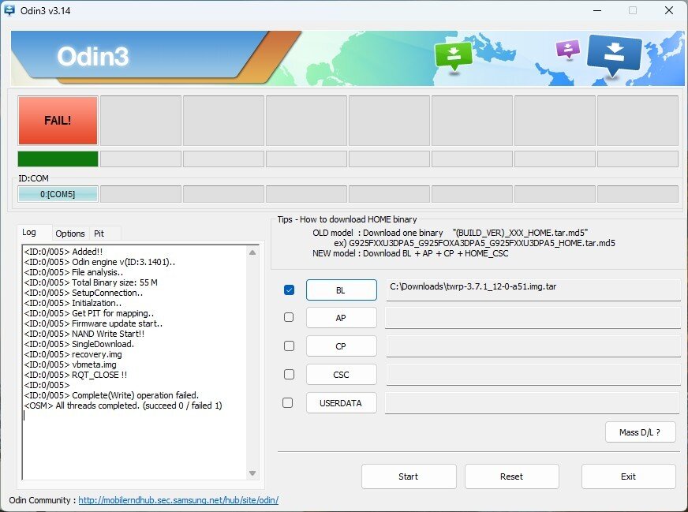The width and height of the screenshot is (688, 512).
Task: Enable the USERDATA checkbox
Action: click(289, 402)
